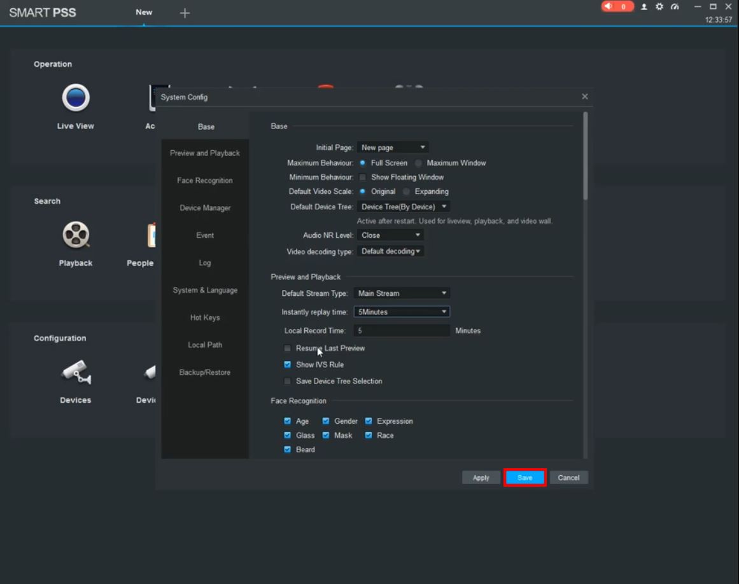Open the Default Stream Type dropdown
The width and height of the screenshot is (739, 584).
tap(402, 293)
